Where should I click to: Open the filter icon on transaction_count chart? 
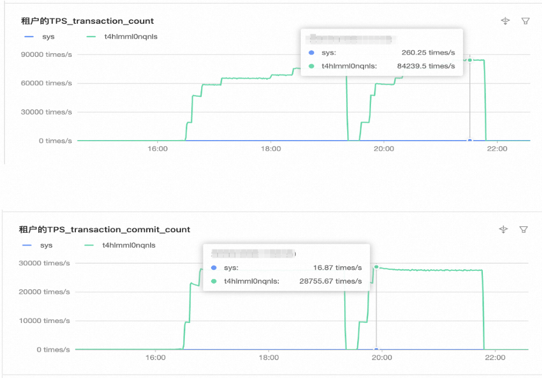(525, 21)
